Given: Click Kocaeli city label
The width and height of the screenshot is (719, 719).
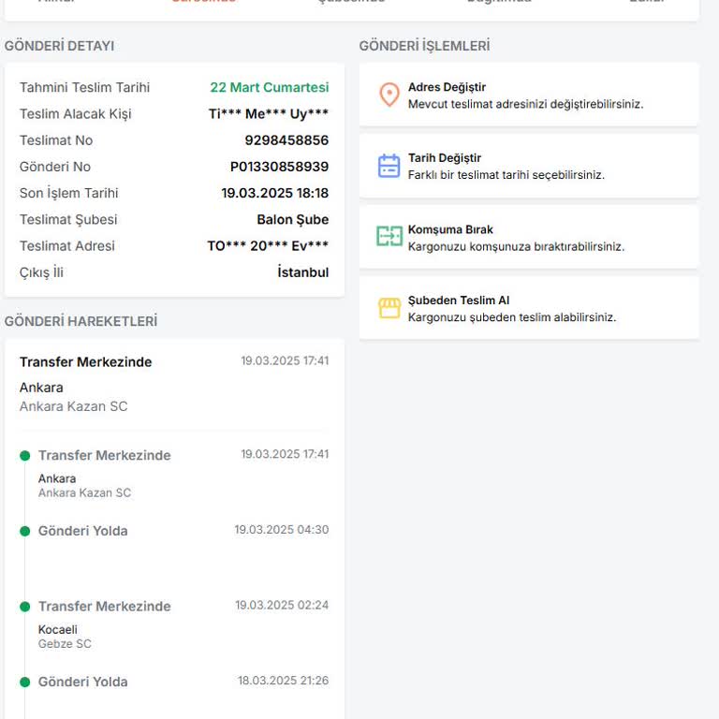Looking at the screenshot, I should (58, 629).
